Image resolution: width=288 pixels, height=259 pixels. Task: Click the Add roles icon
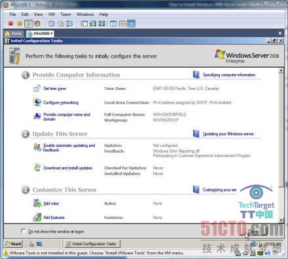pos(37,203)
